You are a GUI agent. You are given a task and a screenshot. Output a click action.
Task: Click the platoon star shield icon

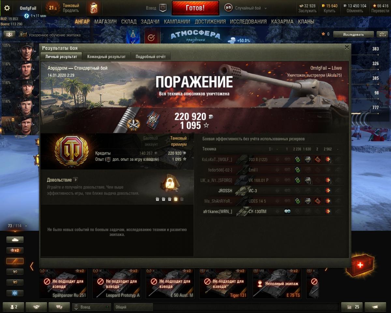click(x=163, y=8)
